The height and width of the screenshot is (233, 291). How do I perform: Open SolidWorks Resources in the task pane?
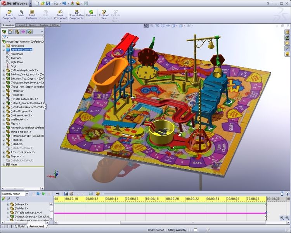(287, 32)
